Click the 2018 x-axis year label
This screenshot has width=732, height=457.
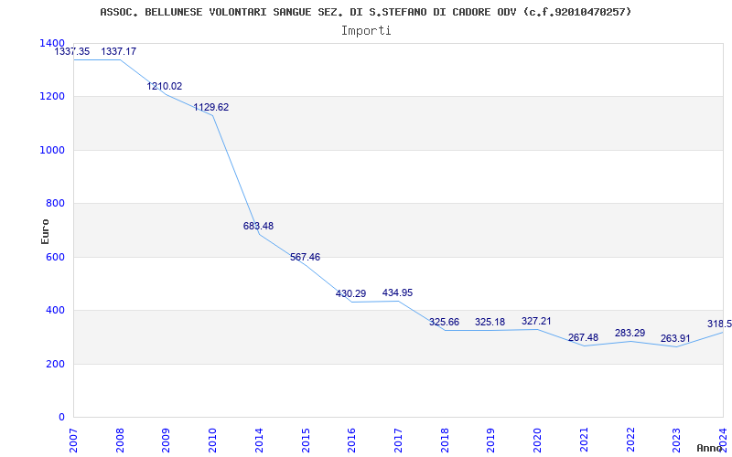coord(445,440)
